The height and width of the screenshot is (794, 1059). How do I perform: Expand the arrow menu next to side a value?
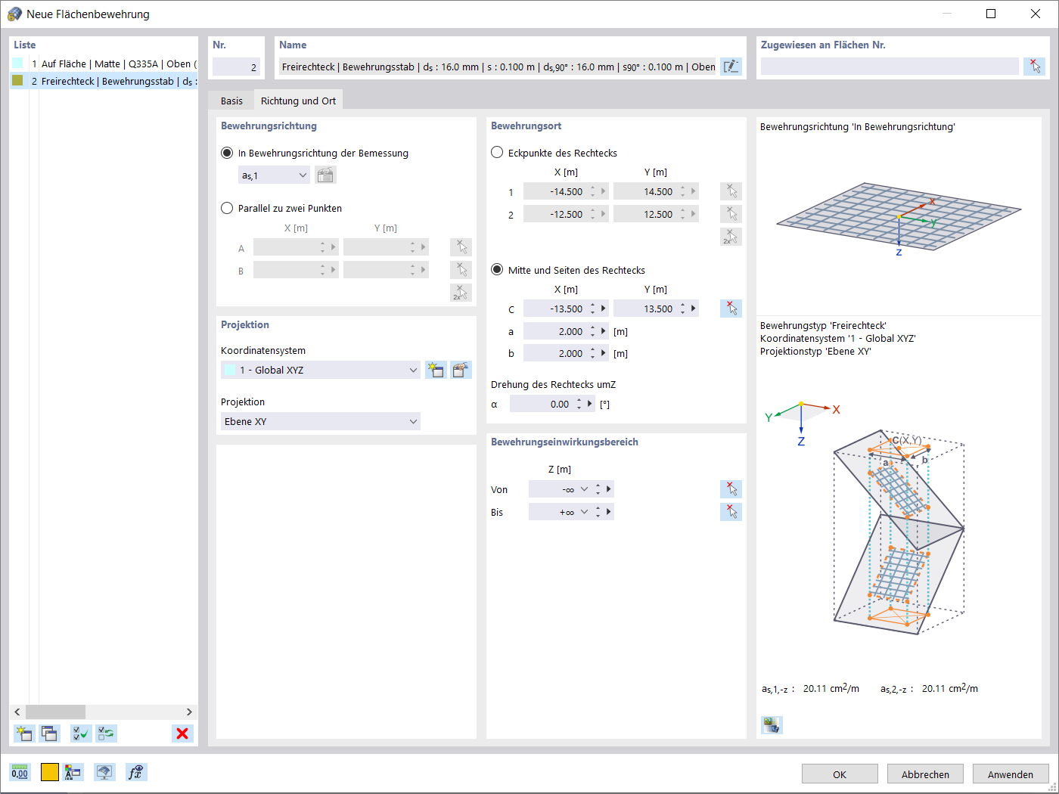point(604,331)
